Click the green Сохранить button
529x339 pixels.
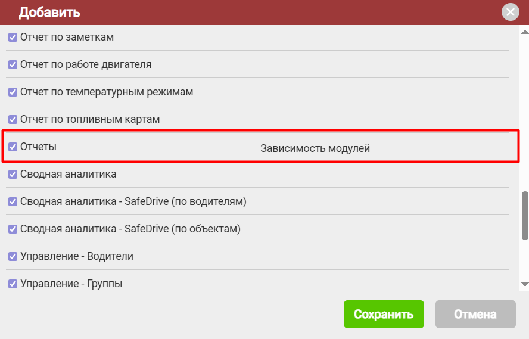[383, 315]
